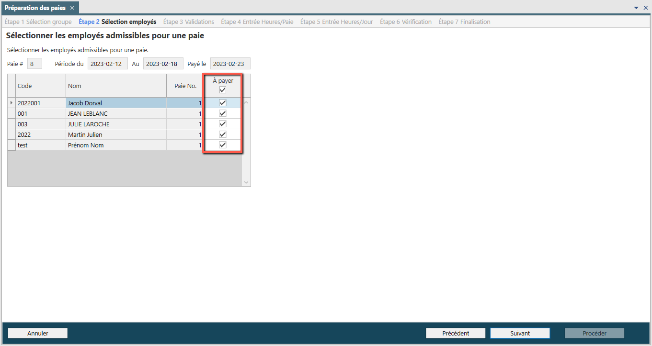Screen dimensions: 652x346
Task: Close the Préparation des paies tab
Action: (72, 8)
